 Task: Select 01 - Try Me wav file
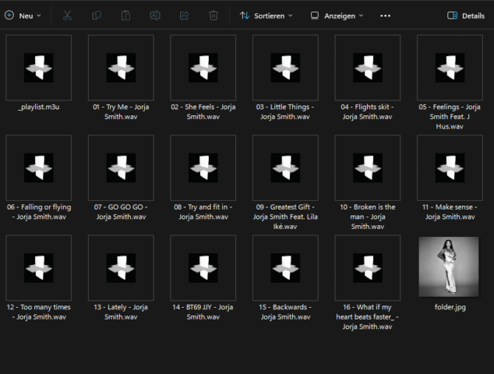[121, 68]
